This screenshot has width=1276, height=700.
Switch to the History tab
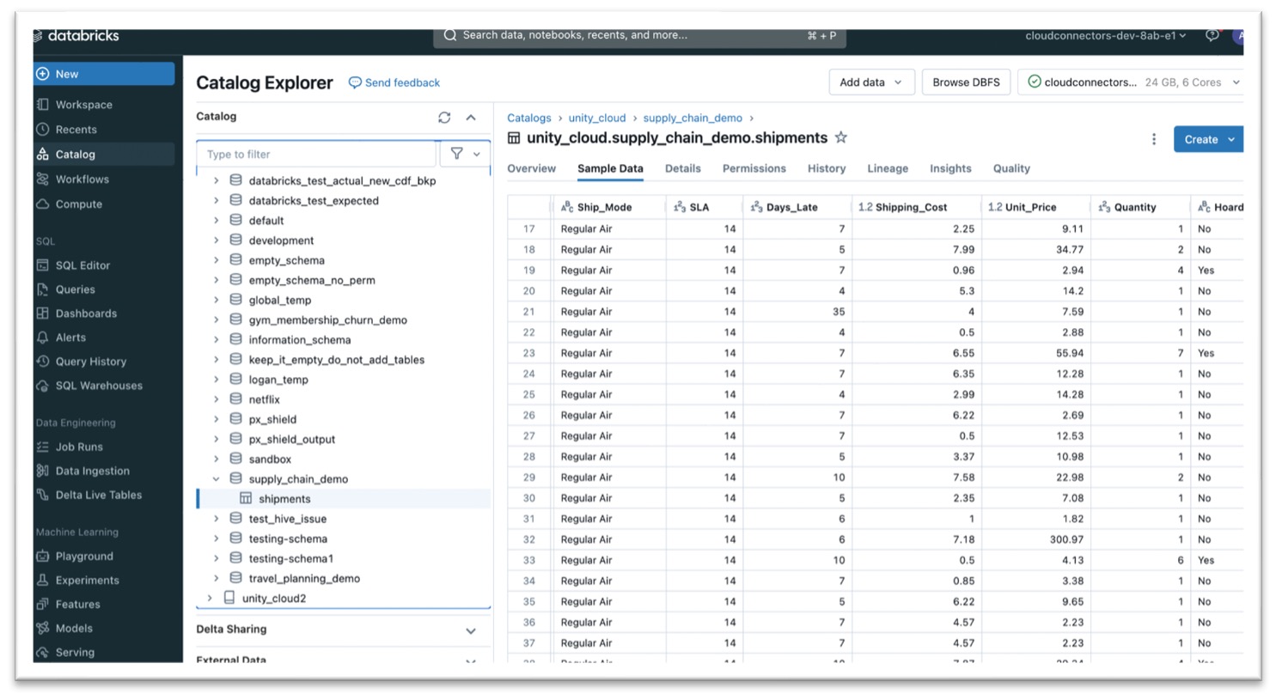pyautogui.click(x=827, y=168)
